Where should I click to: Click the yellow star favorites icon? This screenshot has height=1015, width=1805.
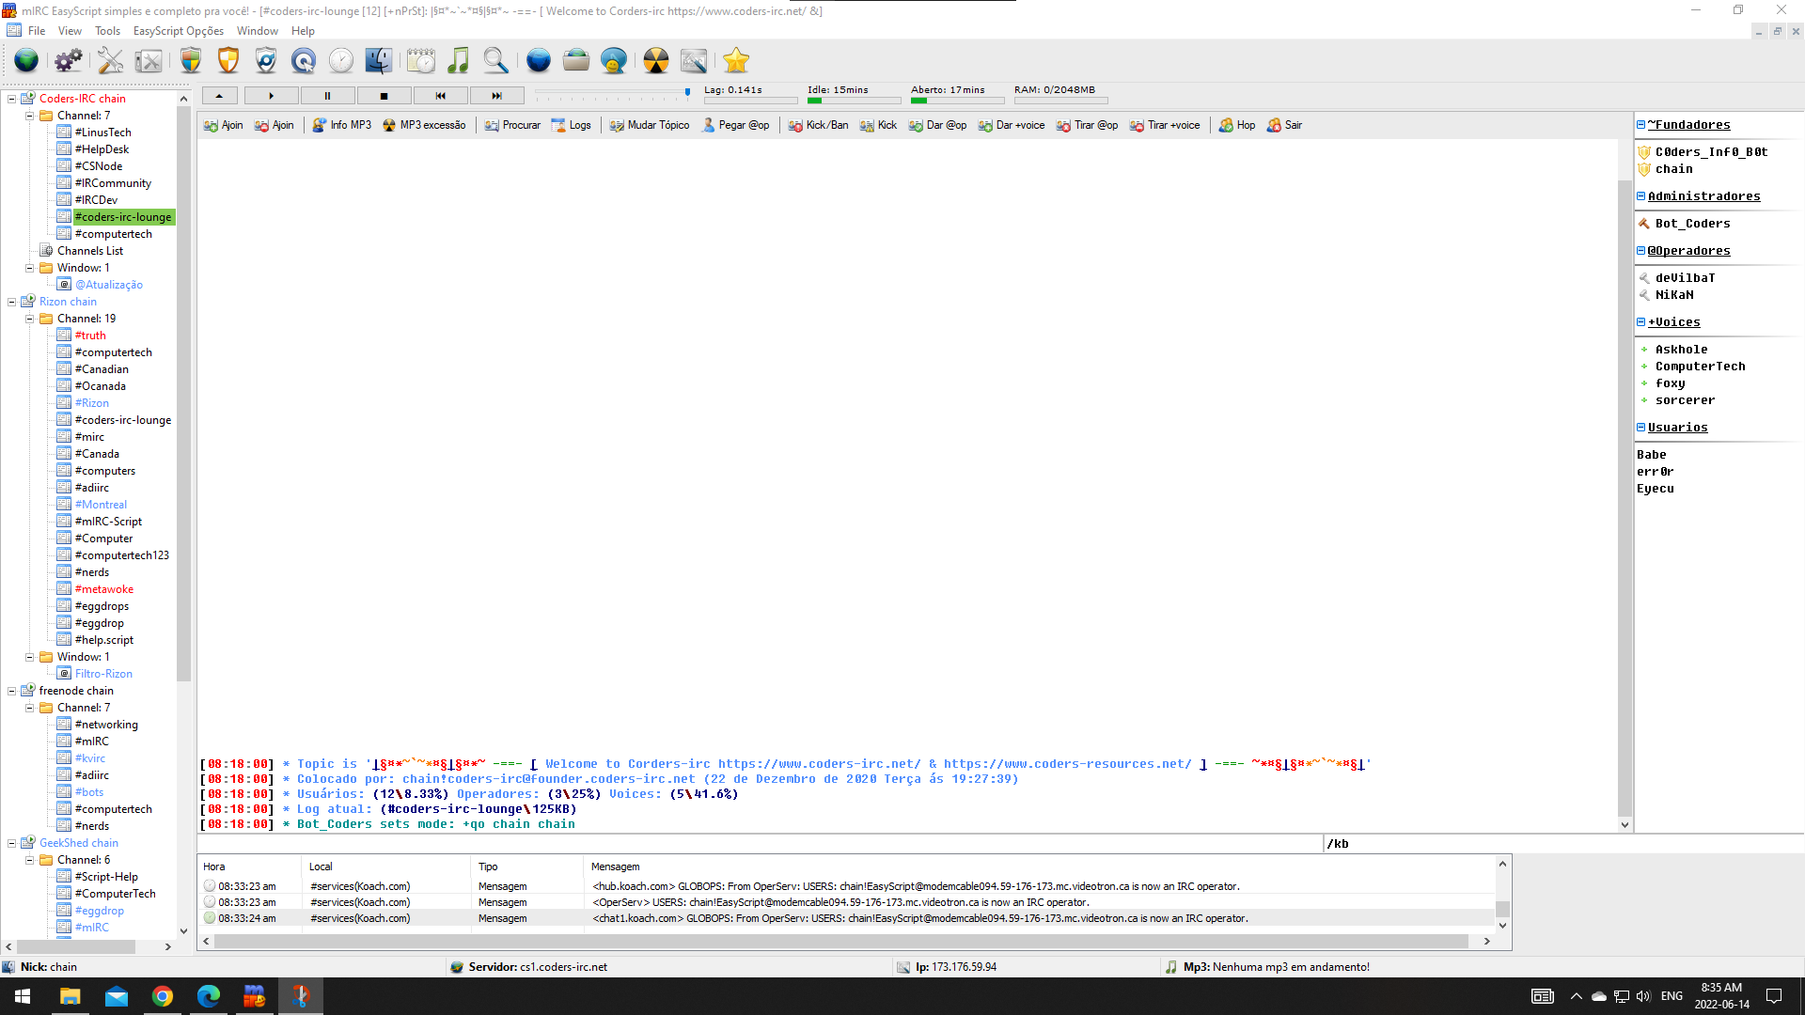[x=736, y=61]
